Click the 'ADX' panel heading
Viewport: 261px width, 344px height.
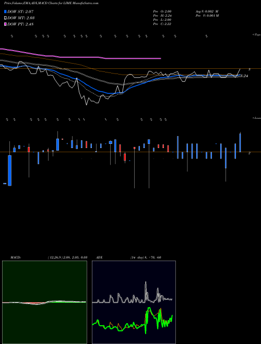tap(100, 257)
